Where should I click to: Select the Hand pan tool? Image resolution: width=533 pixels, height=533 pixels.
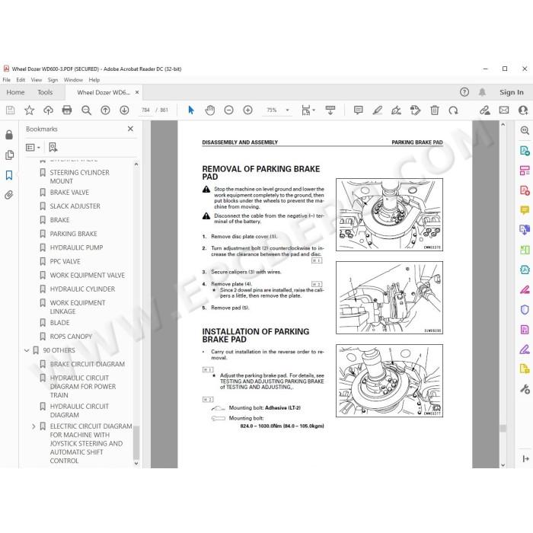point(210,110)
